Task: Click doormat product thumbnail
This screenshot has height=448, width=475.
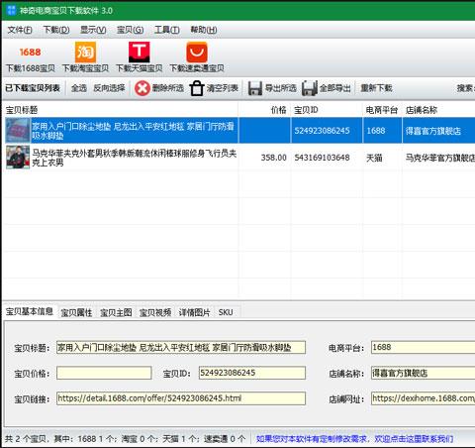Action: (x=18, y=131)
